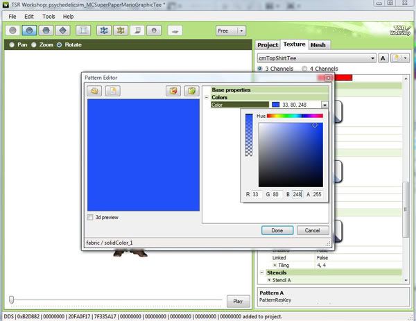Select the first sphere view mode icon
Screen dimensions: 416x321
pos(12,31)
